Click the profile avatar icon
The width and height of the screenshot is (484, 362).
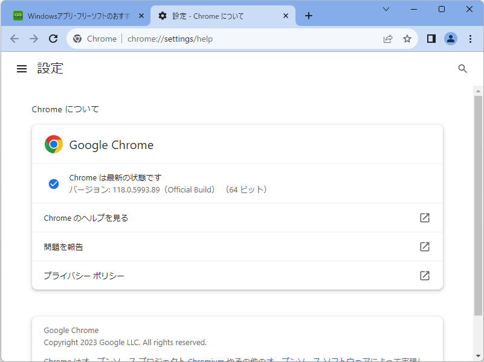tap(451, 38)
